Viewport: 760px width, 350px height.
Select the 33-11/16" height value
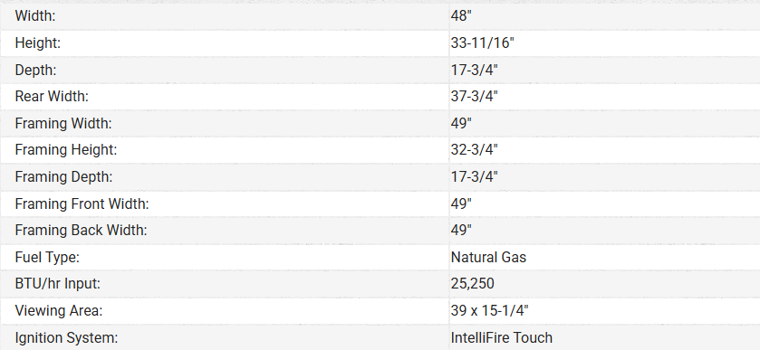coord(482,43)
